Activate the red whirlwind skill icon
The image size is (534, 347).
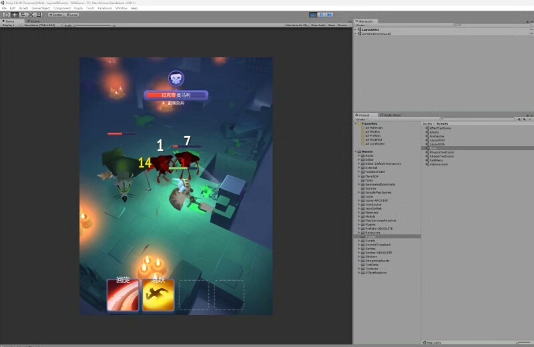[123, 295]
